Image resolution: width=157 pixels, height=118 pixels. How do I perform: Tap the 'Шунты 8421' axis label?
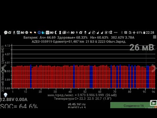pos(2,55)
